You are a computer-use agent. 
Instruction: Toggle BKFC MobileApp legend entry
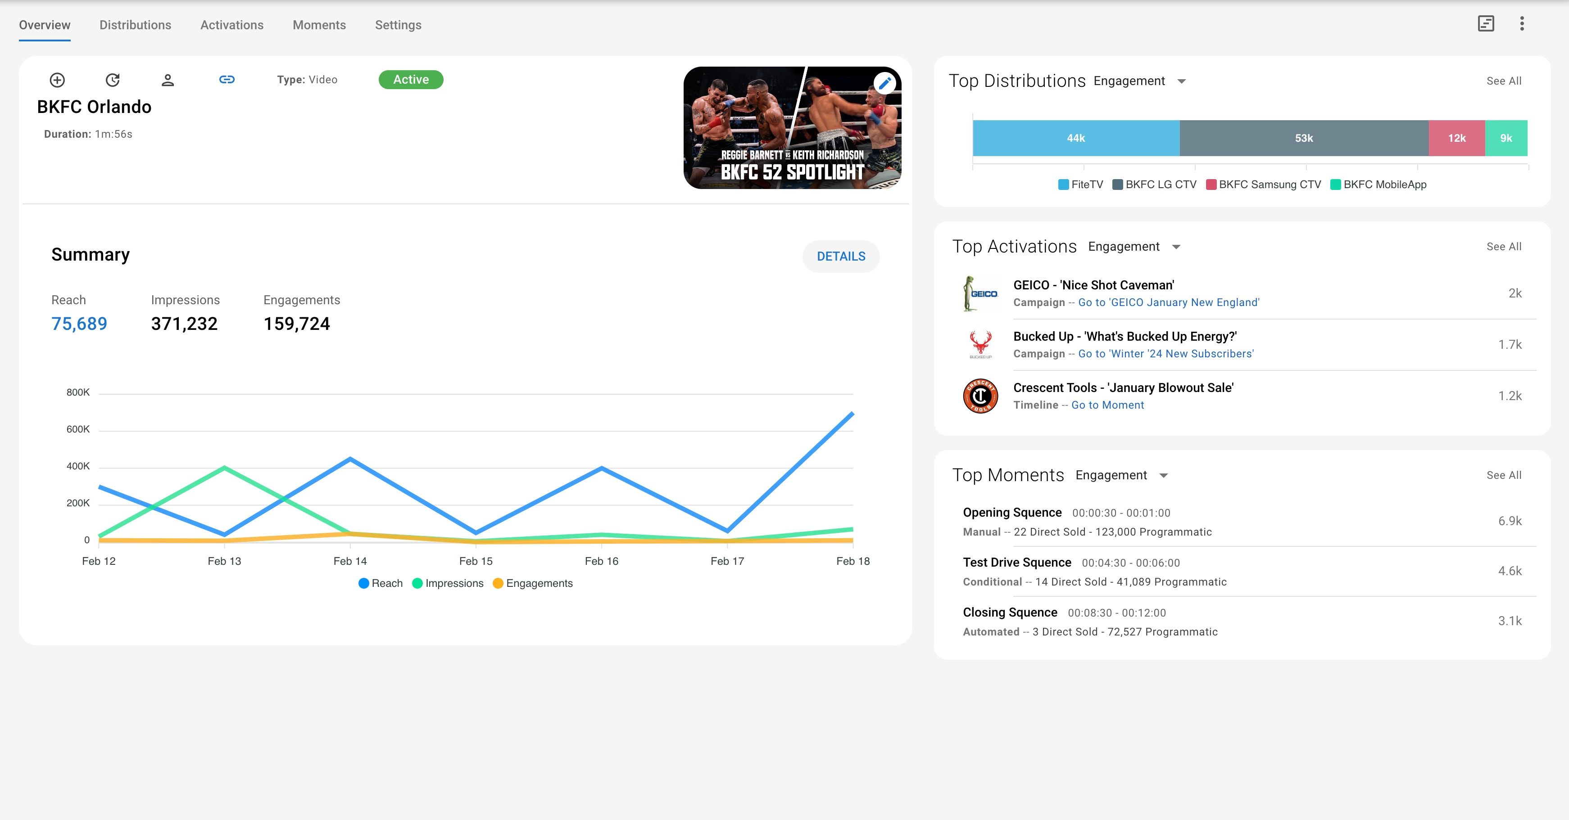click(x=1379, y=185)
